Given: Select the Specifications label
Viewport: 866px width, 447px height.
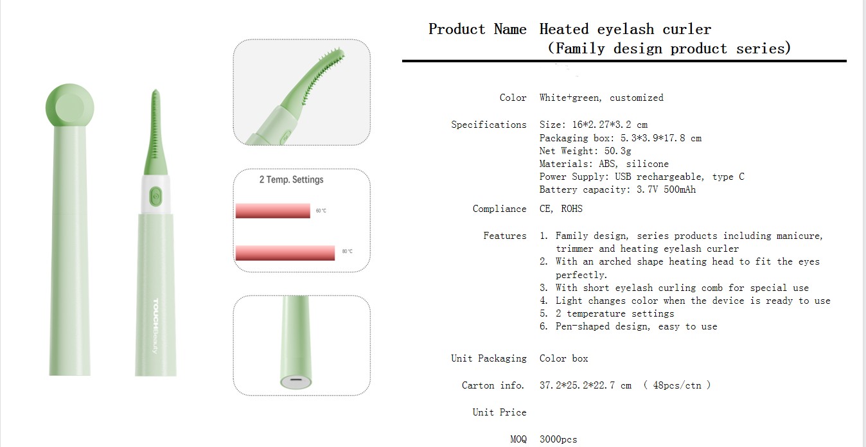Looking at the screenshot, I should click(x=488, y=125).
